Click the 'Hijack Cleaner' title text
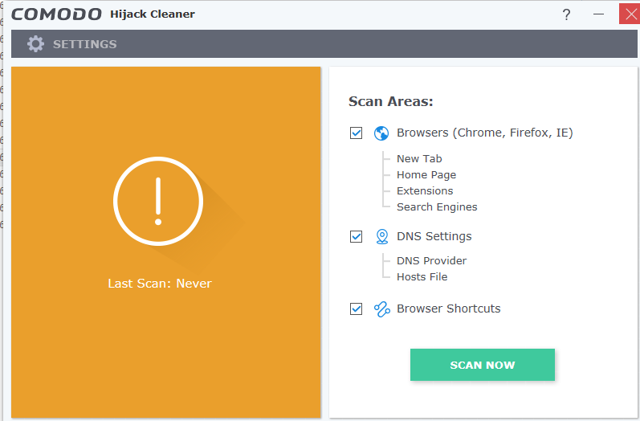This screenshot has width=640, height=421. tap(153, 14)
